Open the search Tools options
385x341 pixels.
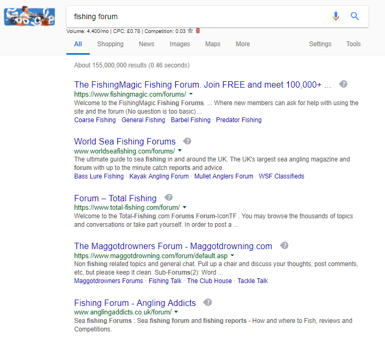(353, 44)
